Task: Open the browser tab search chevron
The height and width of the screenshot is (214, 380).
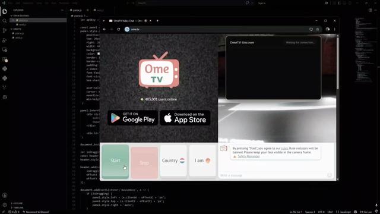Action: [x=104, y=21]
